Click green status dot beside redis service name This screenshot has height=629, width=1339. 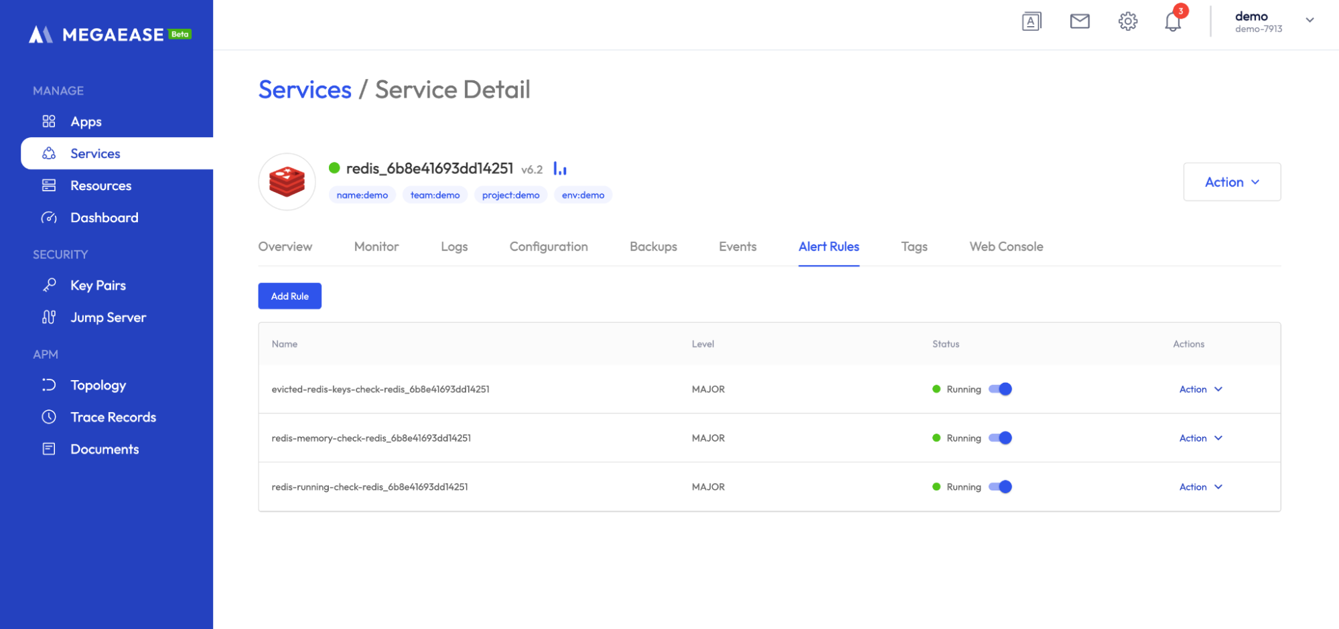click(x=334, y=168)
